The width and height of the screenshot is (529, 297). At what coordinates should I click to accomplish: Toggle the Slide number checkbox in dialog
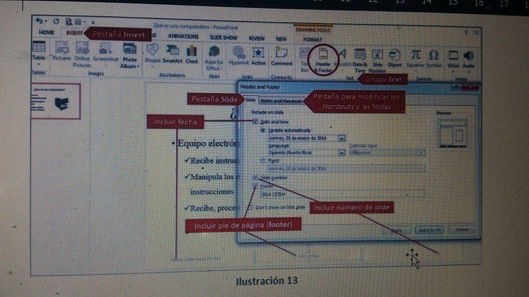tap(255, 177)
